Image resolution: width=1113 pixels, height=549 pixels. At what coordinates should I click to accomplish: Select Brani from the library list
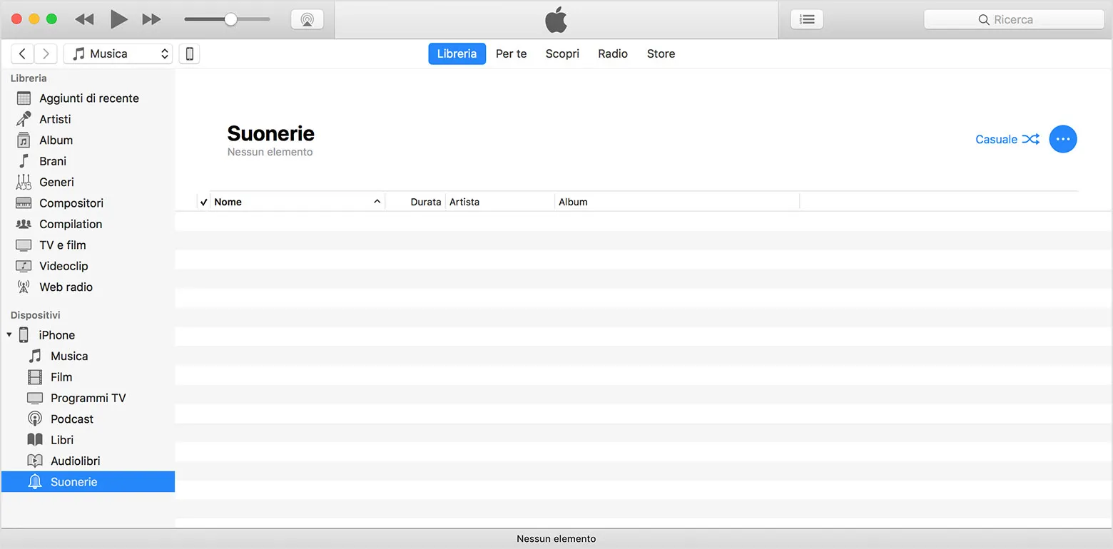(x=51, y=160)
